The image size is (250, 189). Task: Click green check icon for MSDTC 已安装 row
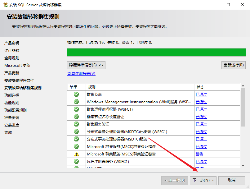pos(76,132)
